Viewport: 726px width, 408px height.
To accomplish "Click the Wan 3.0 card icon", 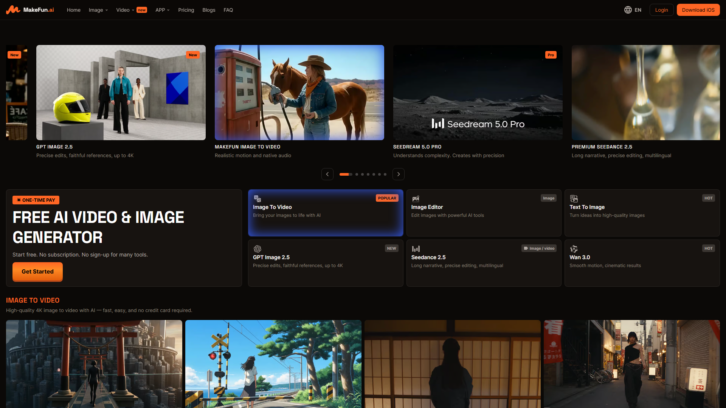I will point(574,249).
